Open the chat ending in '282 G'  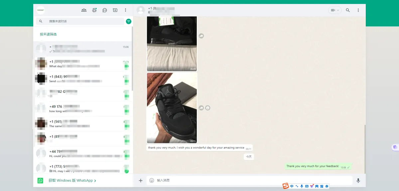click(83, 94)
